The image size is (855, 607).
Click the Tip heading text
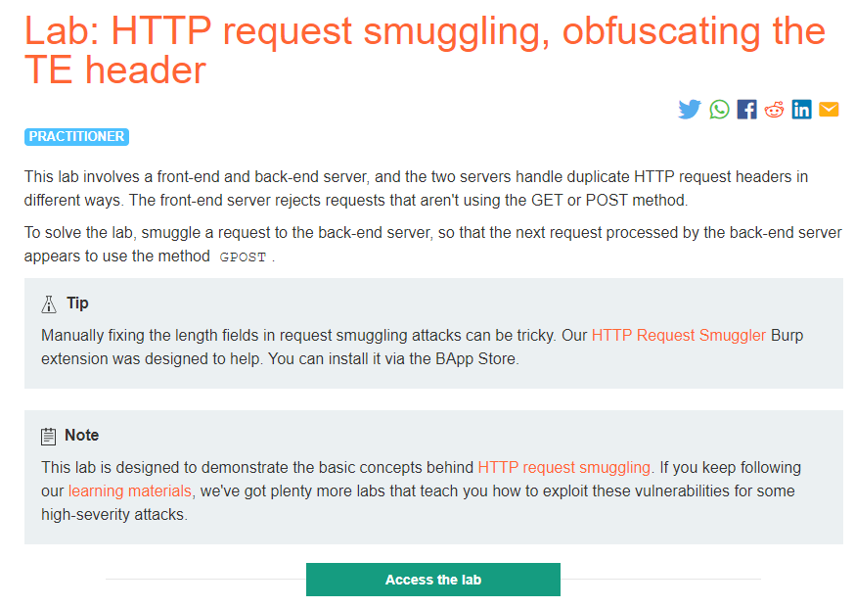pos(77,303)
